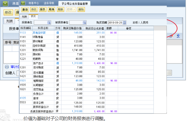Click the search icon beside 投资单位 field

(x=49, y=22)
